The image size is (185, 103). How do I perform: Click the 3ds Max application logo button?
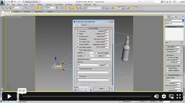click(x=2, y=3)
